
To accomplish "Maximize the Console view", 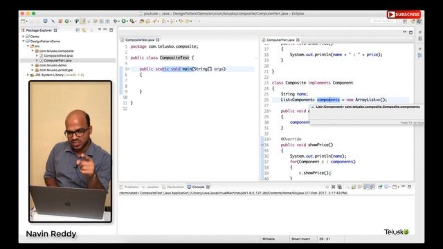I will coord(409,187).
